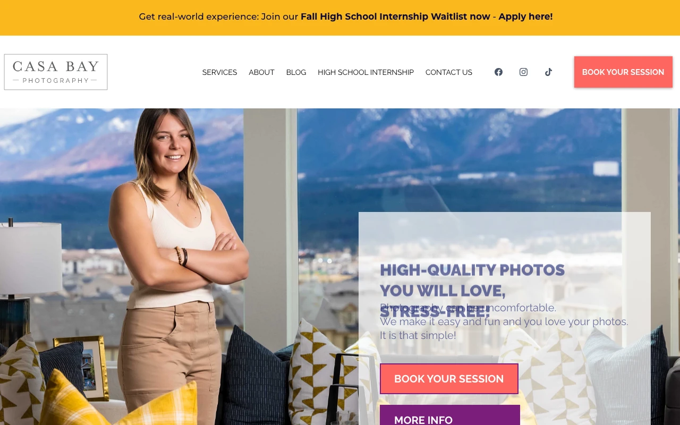Viewport: 680px width, 425px height.
Task: Open the Instagram social icon
Action: [523, 72]
